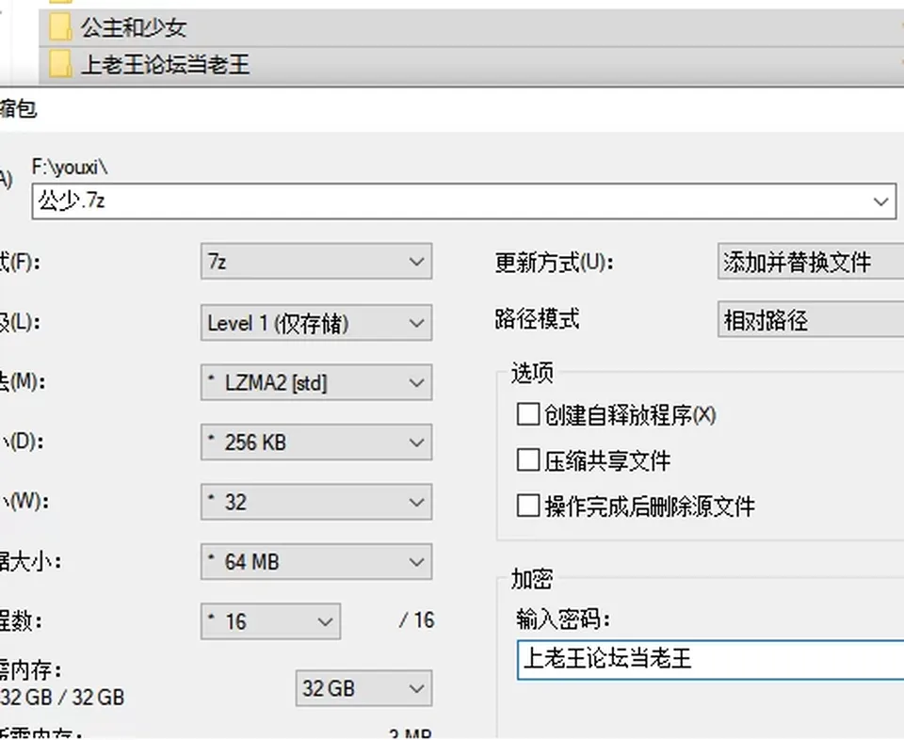This screenshot has height=740, width=904.
Task: Open the 32 GB memory limit dropdown
Action: pyautogui.click(x=363, y=688)
